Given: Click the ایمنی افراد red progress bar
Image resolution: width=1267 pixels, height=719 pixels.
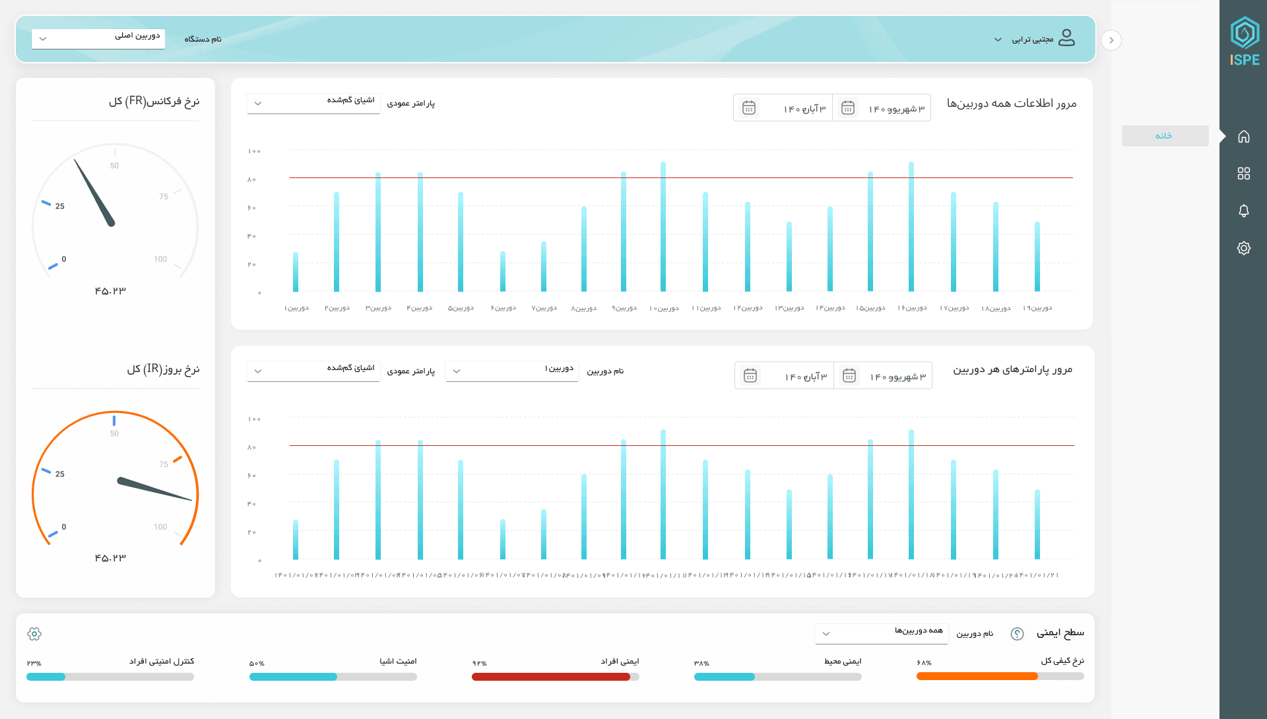Looking at the screenshot, I should (x=555, y=677).
